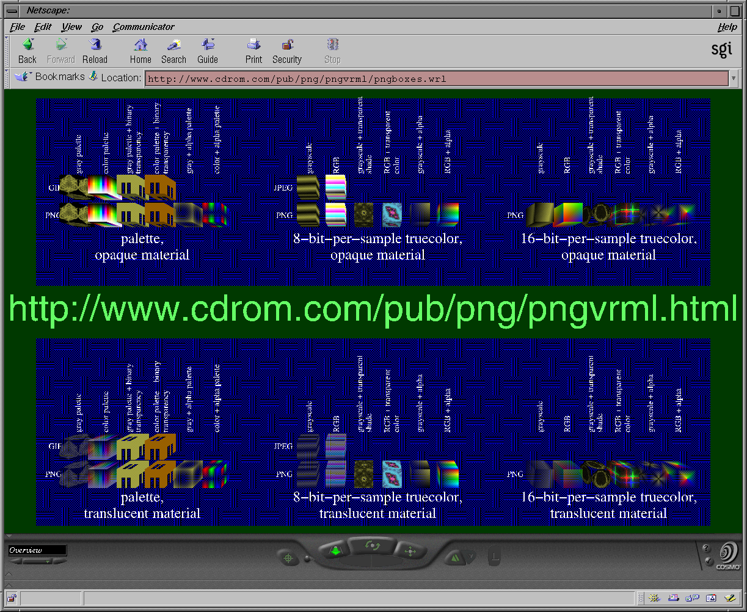Click the Bookmarks icon in location bar
The image size is (747, 612).
(x=23, y=76)
